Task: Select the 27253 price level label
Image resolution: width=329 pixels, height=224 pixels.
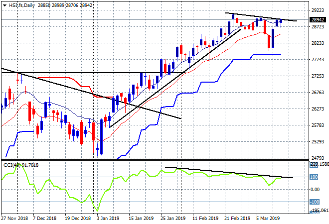Action: 318,76
